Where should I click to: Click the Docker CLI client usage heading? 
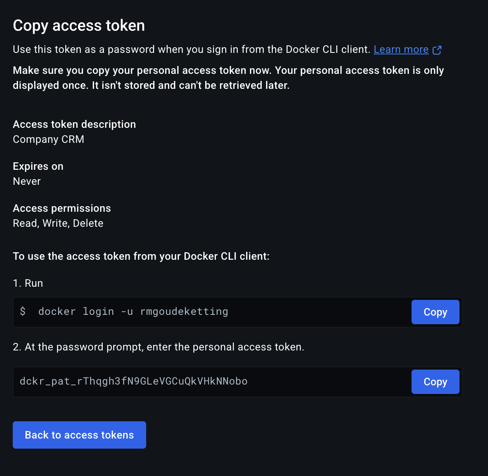141,256
